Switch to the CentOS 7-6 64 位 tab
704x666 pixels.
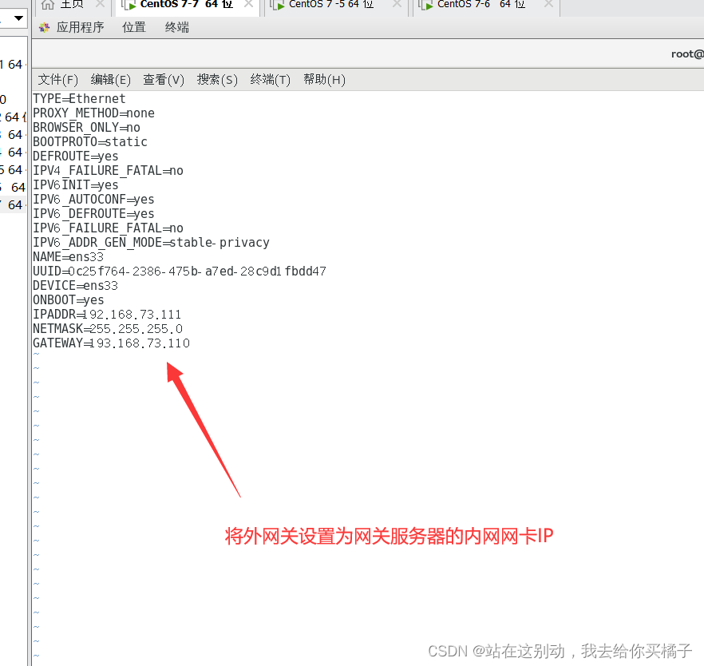[x=481, y=5]
